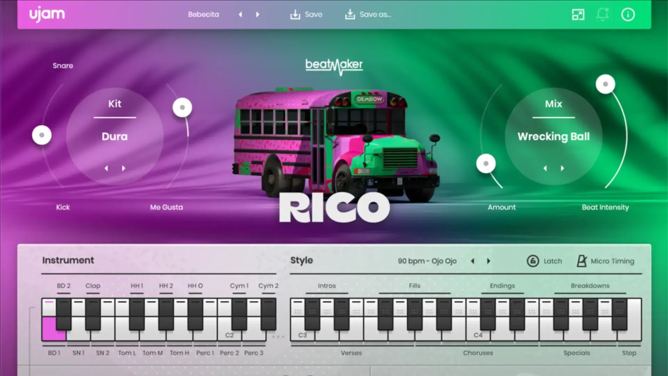Image resolution: width=668 pixels, height=376 pixels.
Task: Click the Save download-arrow icon
Action: [295, 14]
